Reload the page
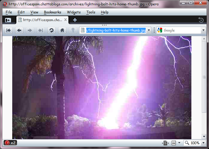The width and height of the screenshot is (209, 149). (51, 30)
